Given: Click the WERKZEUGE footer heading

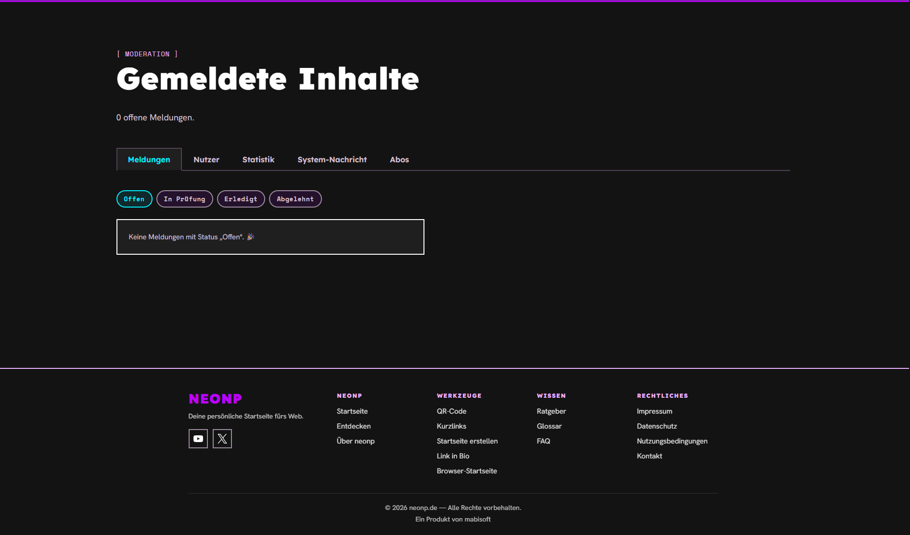Looking at the screenshot, I should click(460, 396).
